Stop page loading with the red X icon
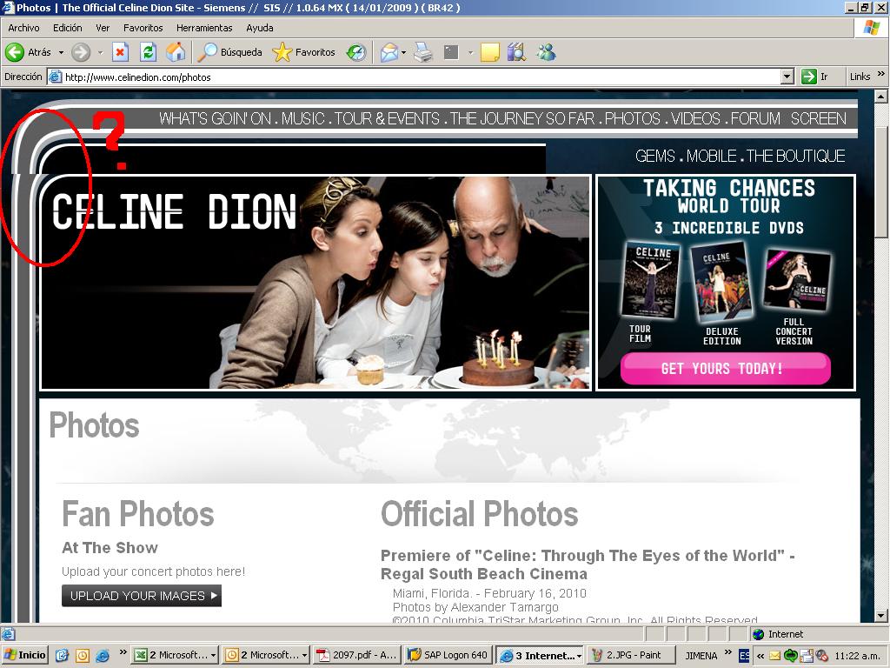890x668 pixels. click(120, 52)
